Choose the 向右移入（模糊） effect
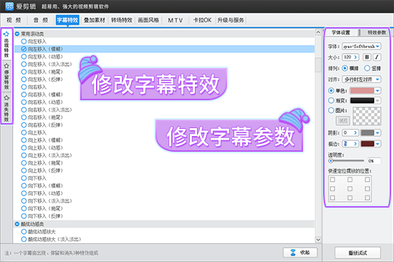This screenshot has width=394, height=262. tap(42, 94)
